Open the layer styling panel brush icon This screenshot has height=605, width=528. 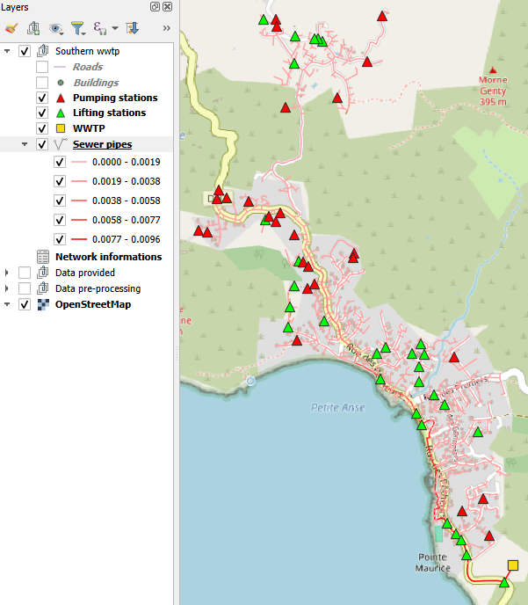pyautogui.click(x=11, y=28)
